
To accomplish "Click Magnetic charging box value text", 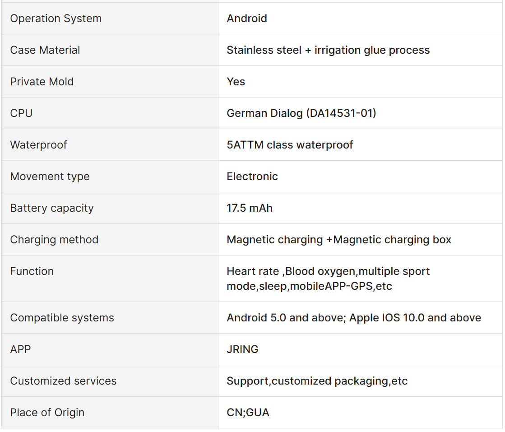I will (x=392, y=239).
